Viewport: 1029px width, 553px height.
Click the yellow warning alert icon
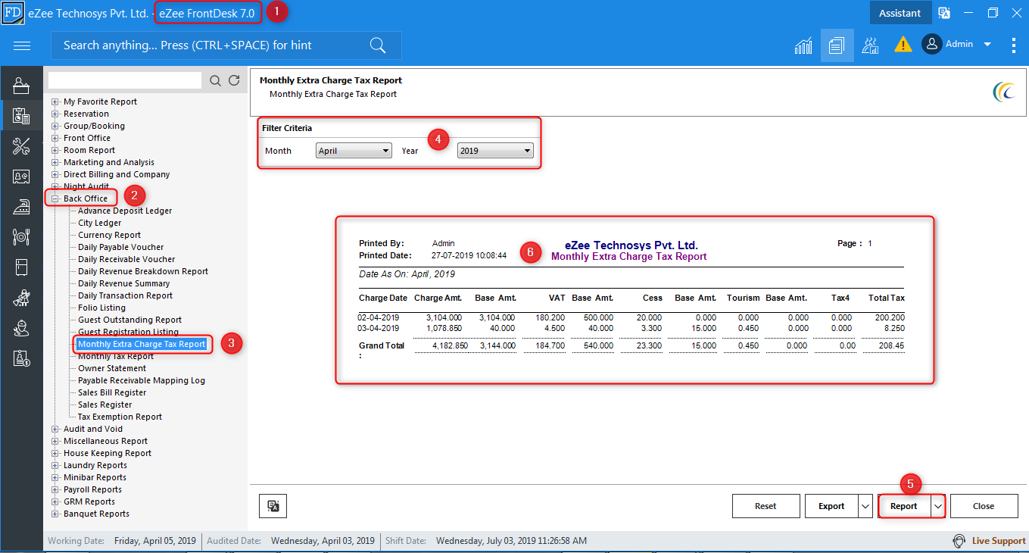tap(903, 45)
